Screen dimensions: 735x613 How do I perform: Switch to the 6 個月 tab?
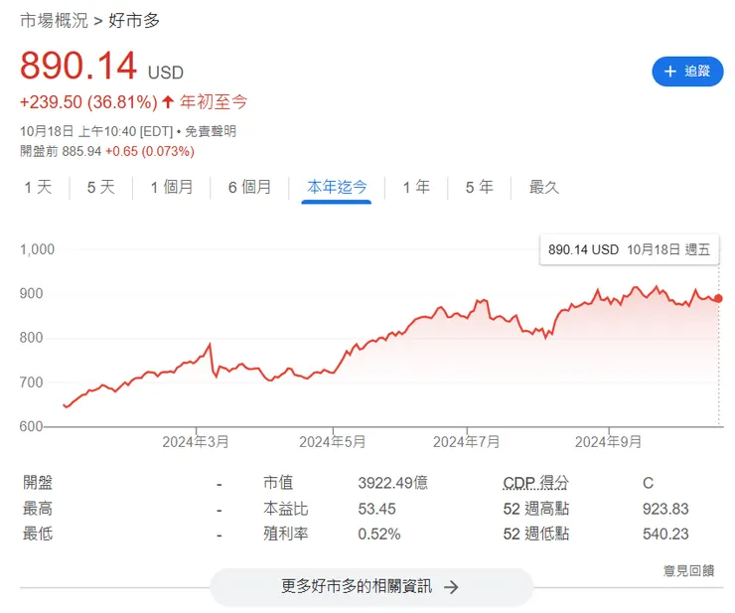pos(249,187)
